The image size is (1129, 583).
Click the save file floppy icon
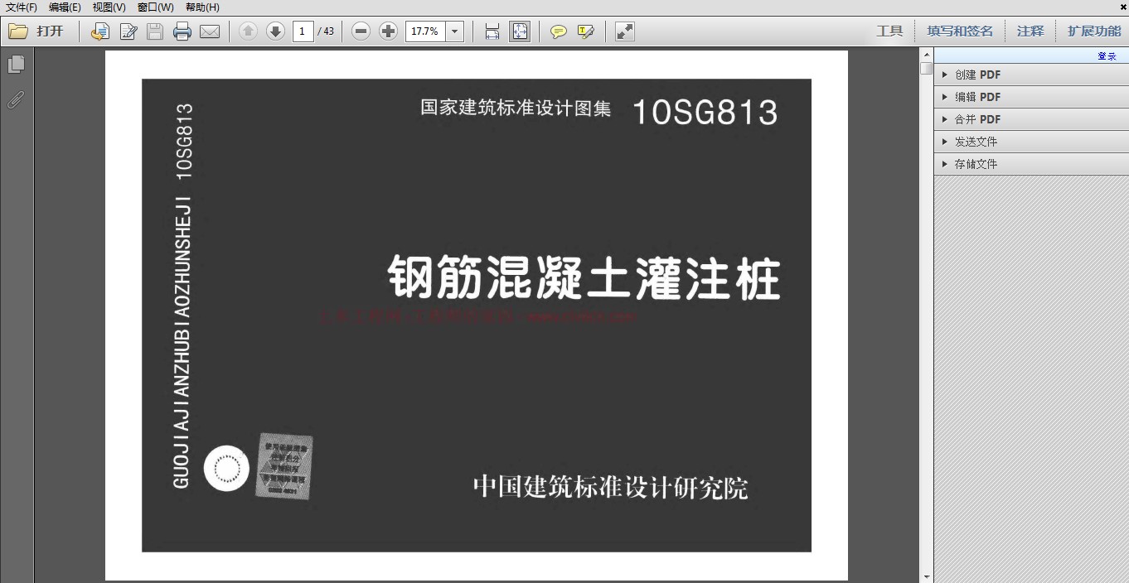pos(155,31)
